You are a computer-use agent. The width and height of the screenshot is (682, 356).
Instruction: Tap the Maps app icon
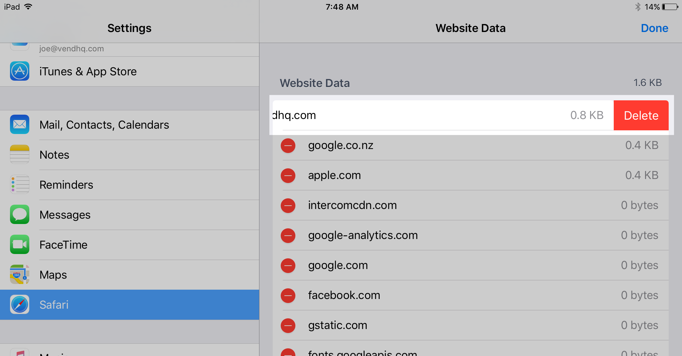coord(20,274)
